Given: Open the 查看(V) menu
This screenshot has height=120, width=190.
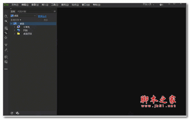Looking at the screenshot, I should click(35, 5).
